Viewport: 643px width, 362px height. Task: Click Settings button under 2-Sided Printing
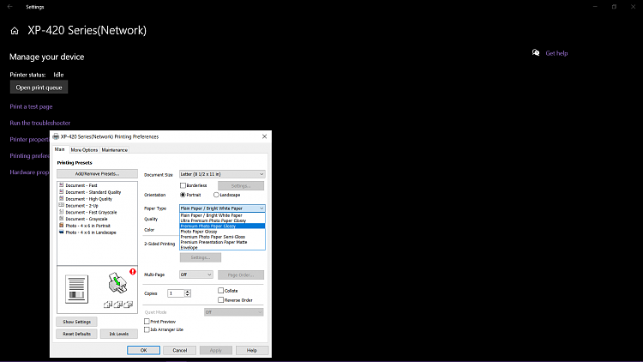201,257
